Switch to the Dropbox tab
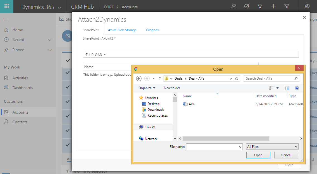Viewport: 317px width, 174px height. click(152, 30)
